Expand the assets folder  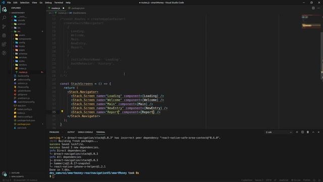[22, 35]
